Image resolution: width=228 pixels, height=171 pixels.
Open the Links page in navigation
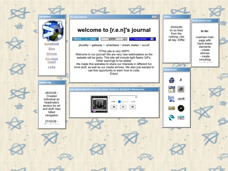(52, 67)
